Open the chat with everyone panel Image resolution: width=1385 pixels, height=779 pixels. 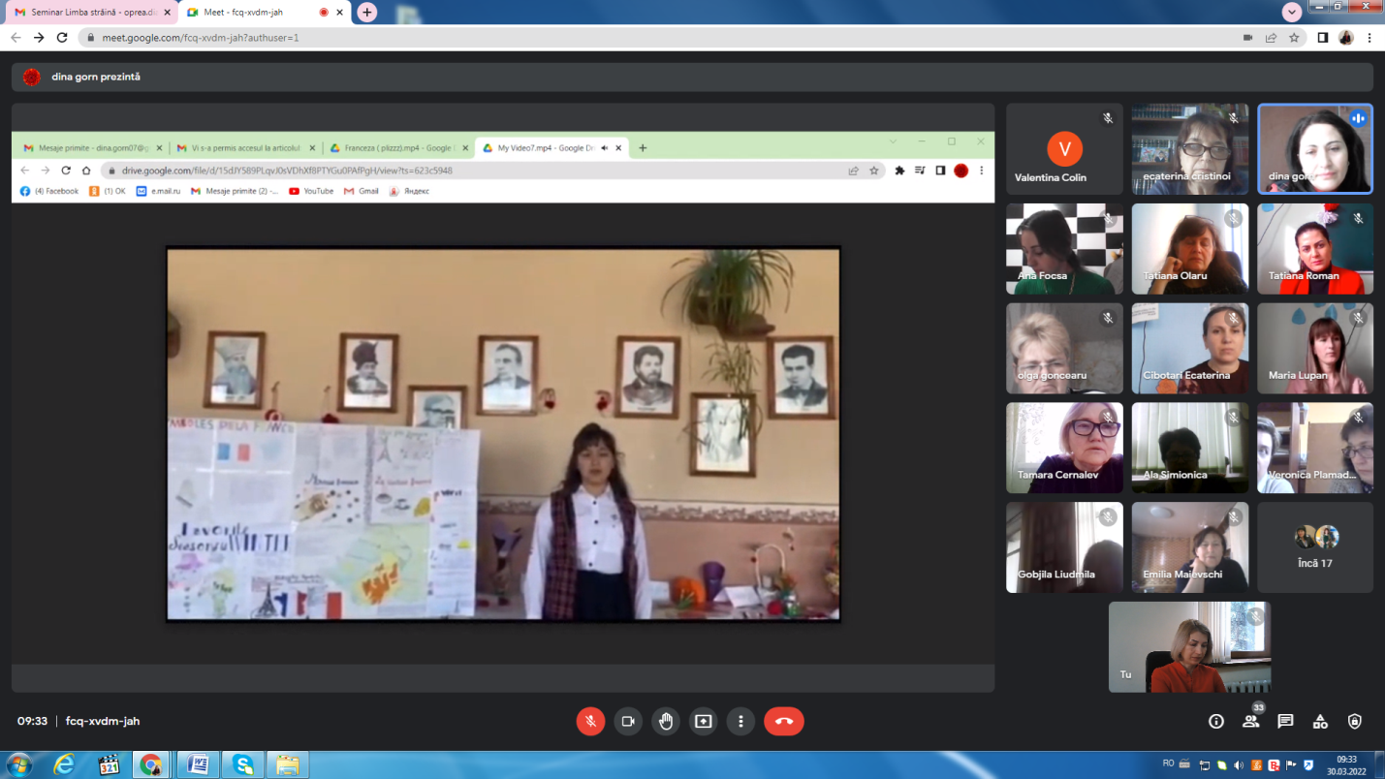(x=1285, y=721)
